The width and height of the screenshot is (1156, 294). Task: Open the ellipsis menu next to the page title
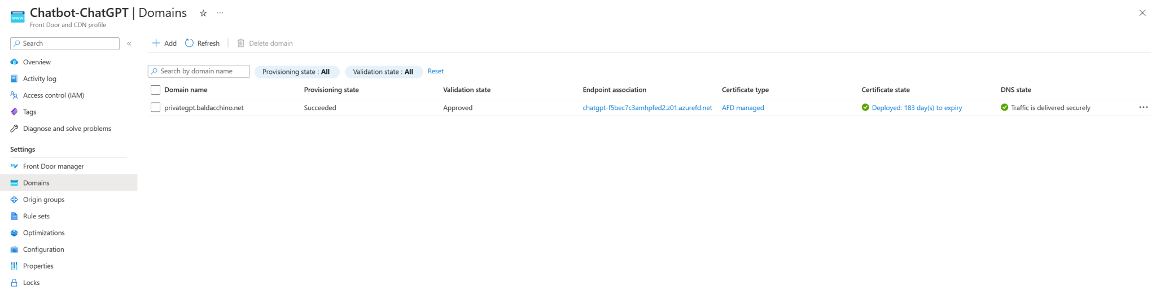tap(220, 13)
